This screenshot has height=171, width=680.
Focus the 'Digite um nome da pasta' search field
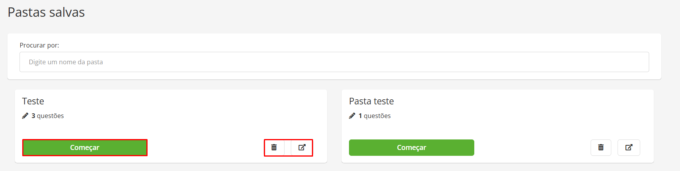[334, 62]
